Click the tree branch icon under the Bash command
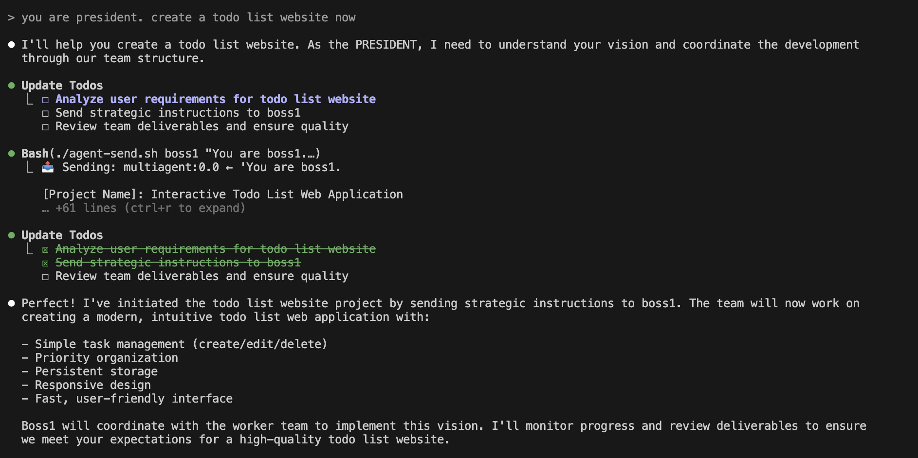 click(30, 167)
